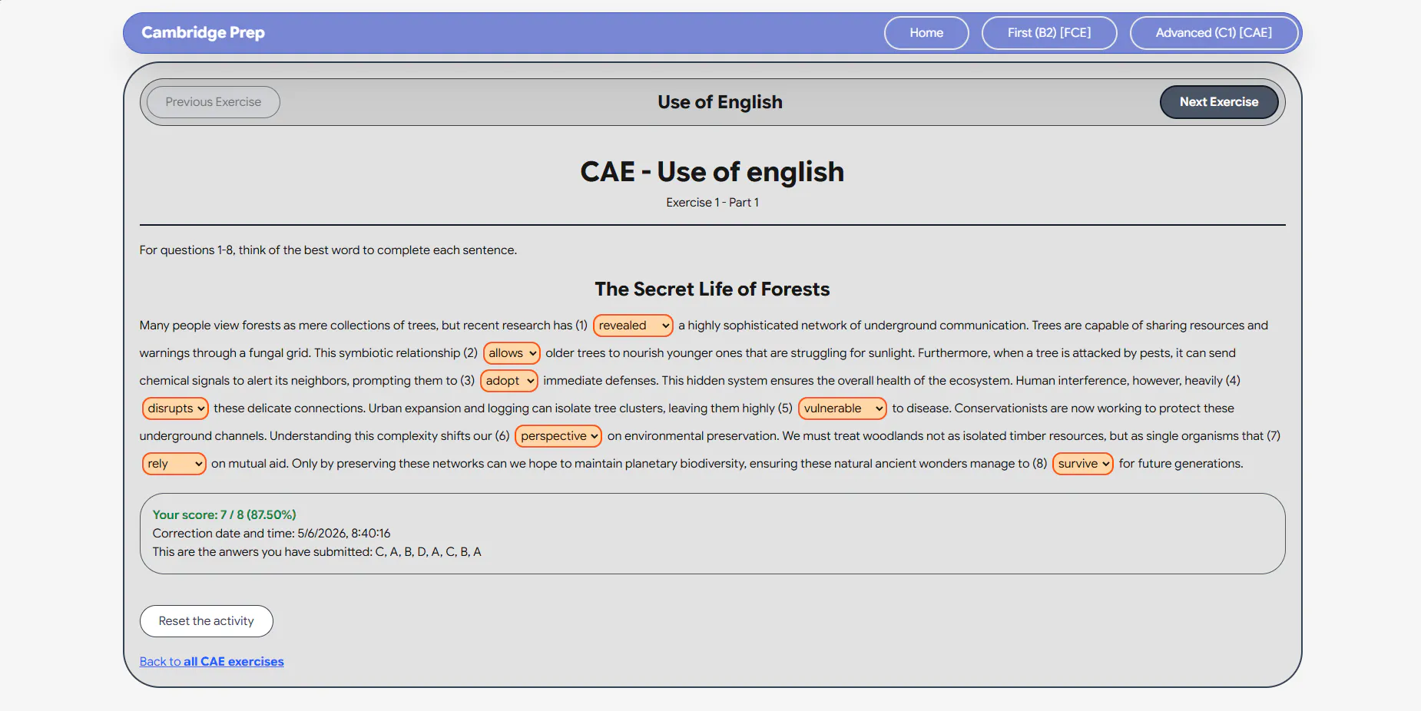Open Advanced (C1) [CAE] section
The width and height of the screenshot is (1421, 711).
[x=1214, y=33]
